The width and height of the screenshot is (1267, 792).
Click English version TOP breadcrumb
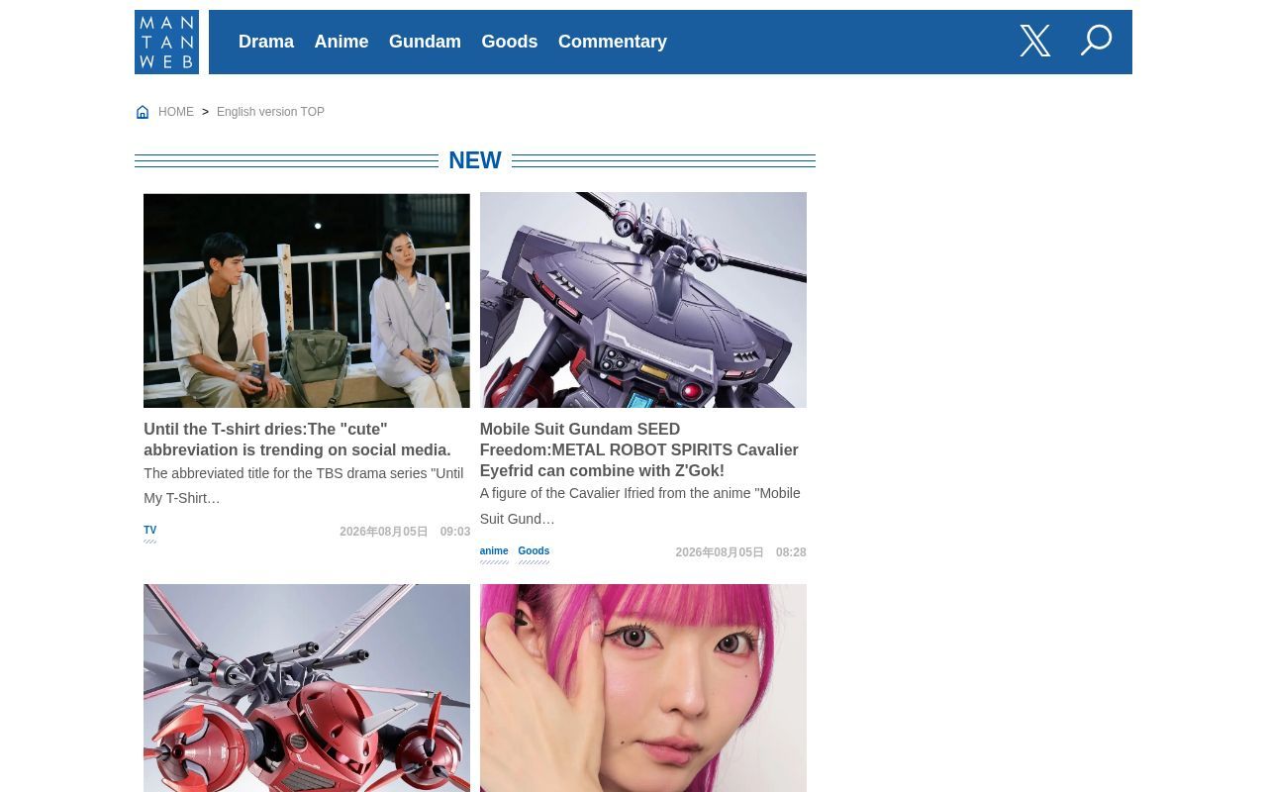coord(270,112)
